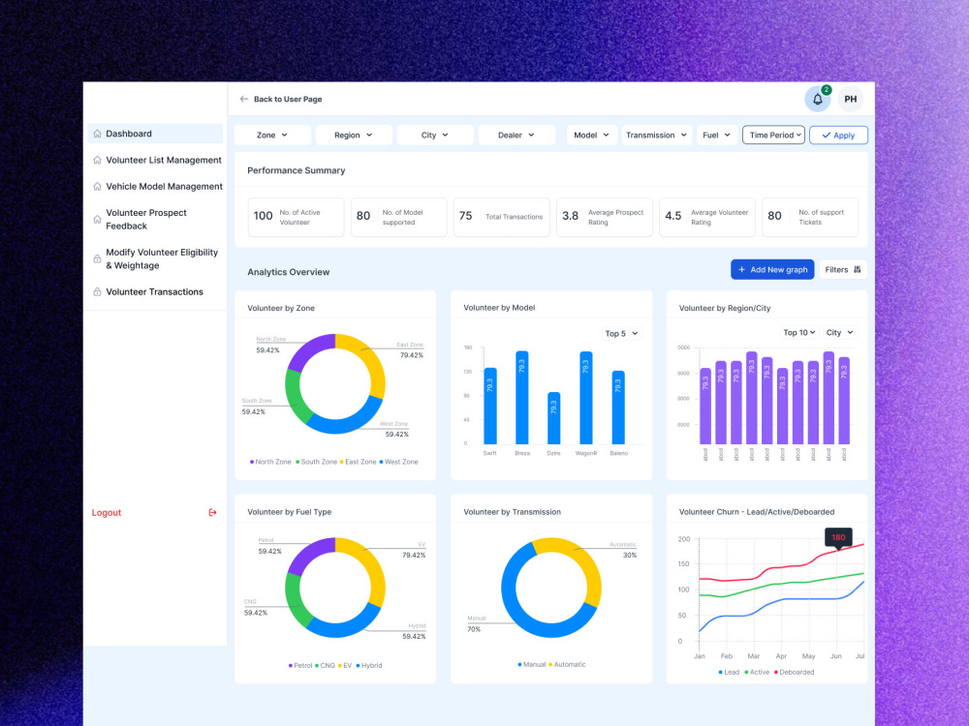The height and width of the screenshot is (726, 969).
Task: Click the Dashboard home icon
Action: point(97,134)
